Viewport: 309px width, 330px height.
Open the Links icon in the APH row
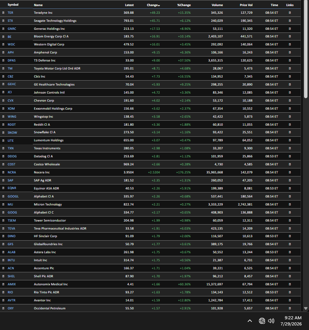[290, 52]
